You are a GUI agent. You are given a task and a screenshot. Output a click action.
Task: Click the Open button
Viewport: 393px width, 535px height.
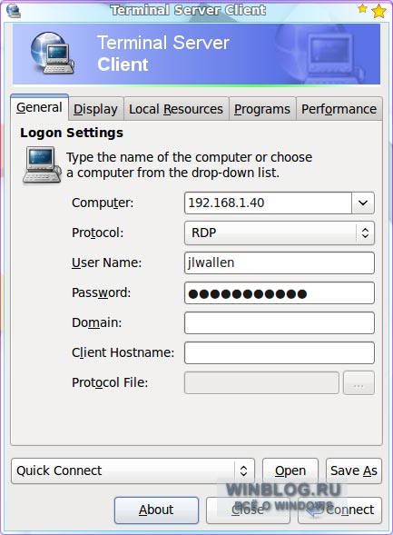[x=290, y=471]
